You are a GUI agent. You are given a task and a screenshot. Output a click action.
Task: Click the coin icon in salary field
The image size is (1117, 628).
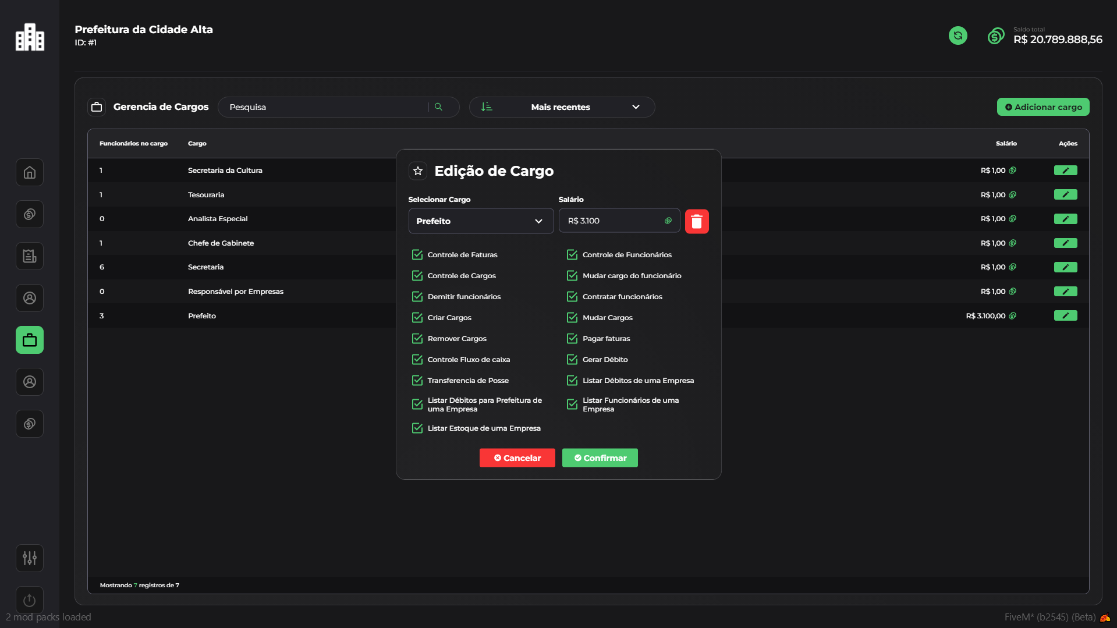pyautogui.click(x=668, y=221)
